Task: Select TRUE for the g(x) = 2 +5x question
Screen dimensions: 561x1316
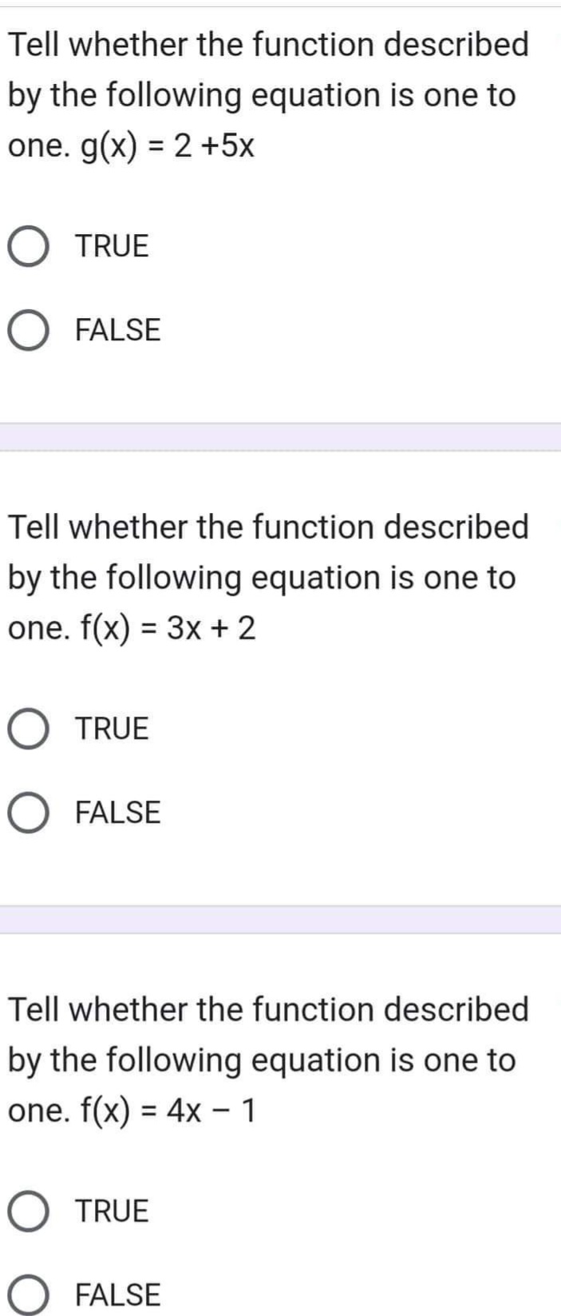Action: point(29,246)
